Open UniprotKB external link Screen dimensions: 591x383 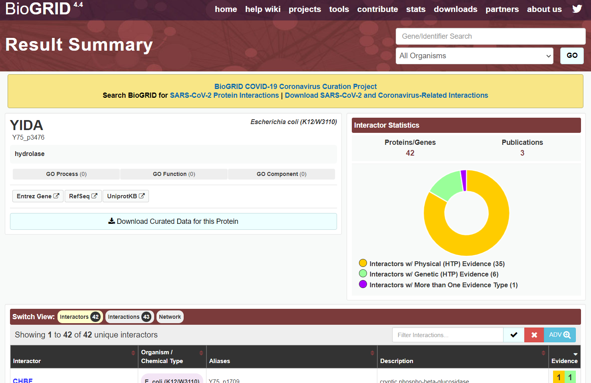point(126,196)
